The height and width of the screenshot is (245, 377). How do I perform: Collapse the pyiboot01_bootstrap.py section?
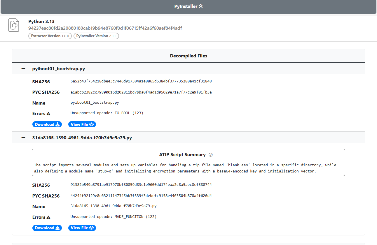coord(23,68)
